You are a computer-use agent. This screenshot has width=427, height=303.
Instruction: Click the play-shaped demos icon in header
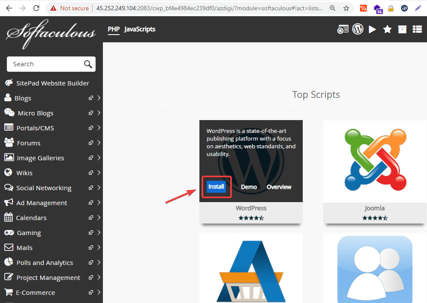coord(372,29)
